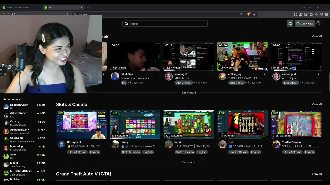Image resolution: width=330 pixels, height=185 pixels.
Task: Open ChudLogic in Recommended list
Action: pyautogui.click(x=24, y=140)
